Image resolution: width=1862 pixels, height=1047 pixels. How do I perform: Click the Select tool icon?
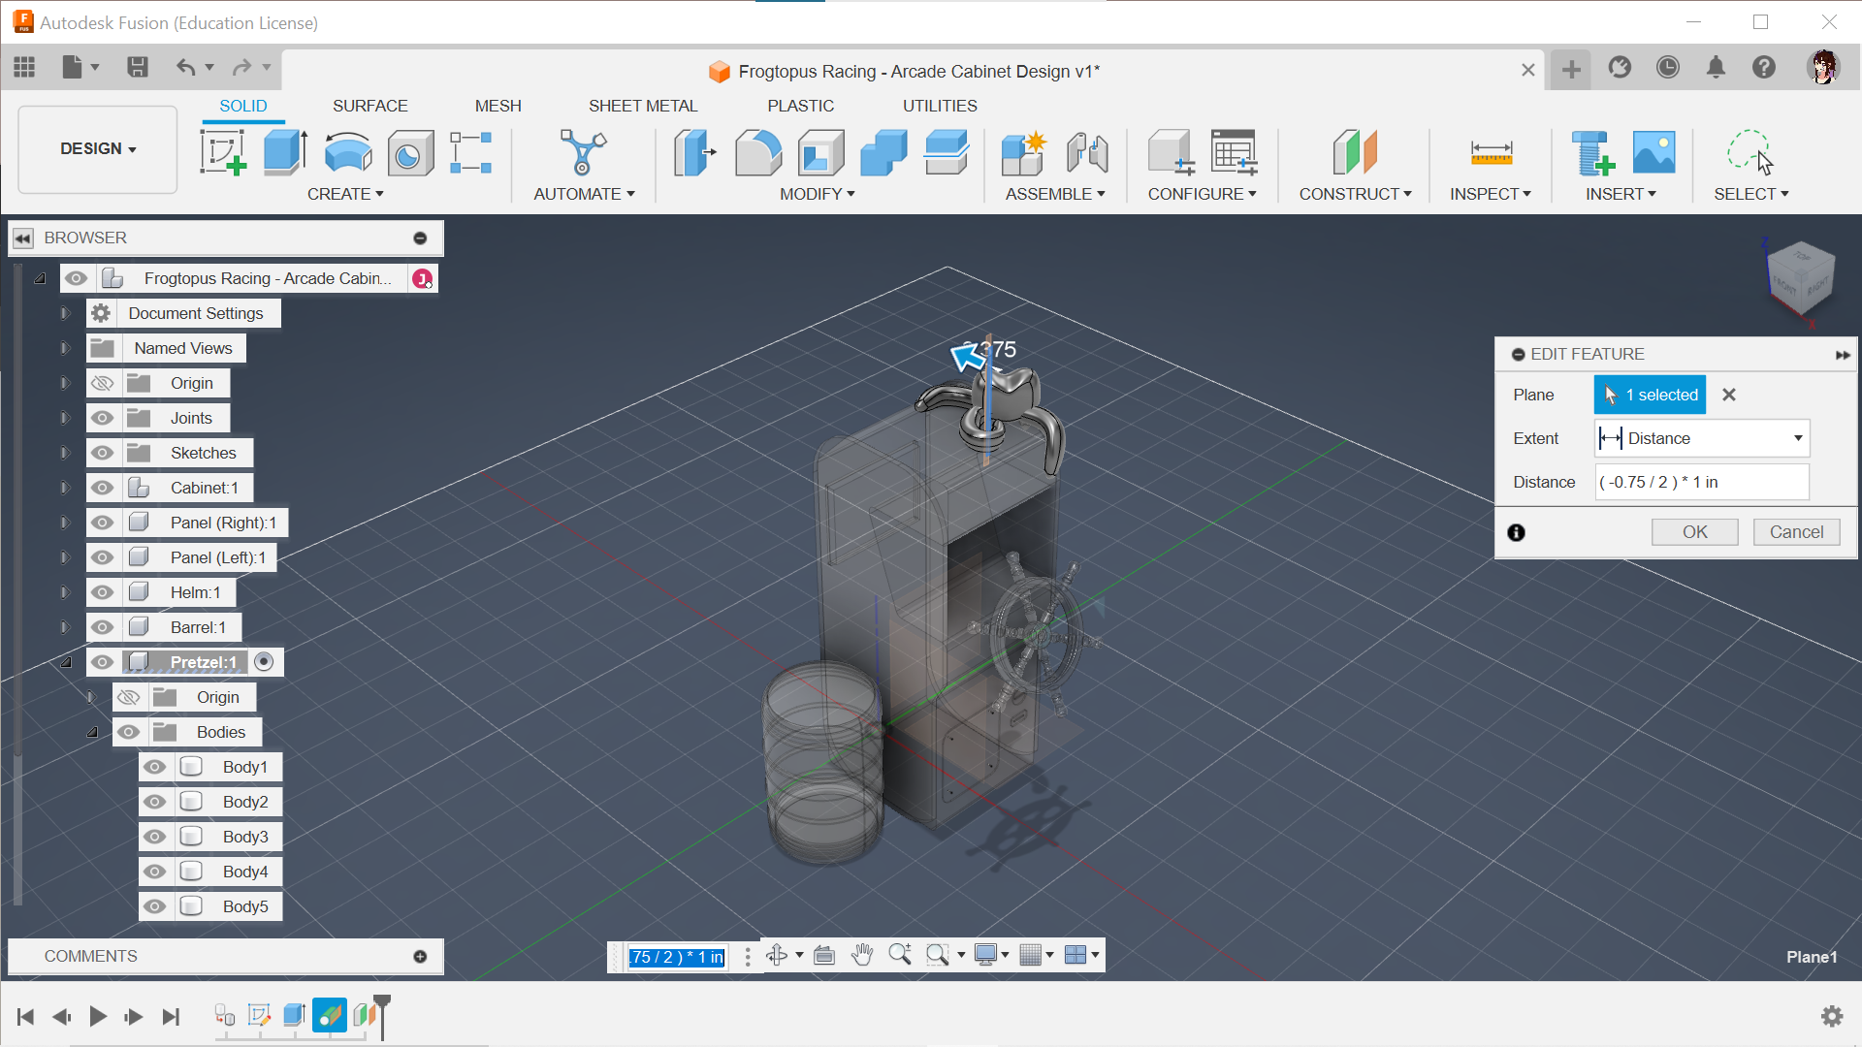coord(1750,153)
